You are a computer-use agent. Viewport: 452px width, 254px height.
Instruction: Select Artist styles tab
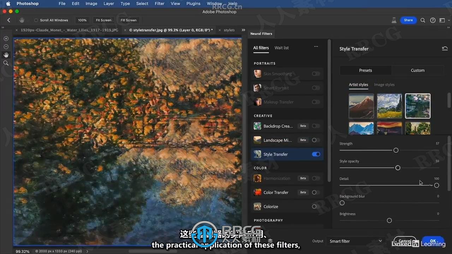click(x=358, y=85)
